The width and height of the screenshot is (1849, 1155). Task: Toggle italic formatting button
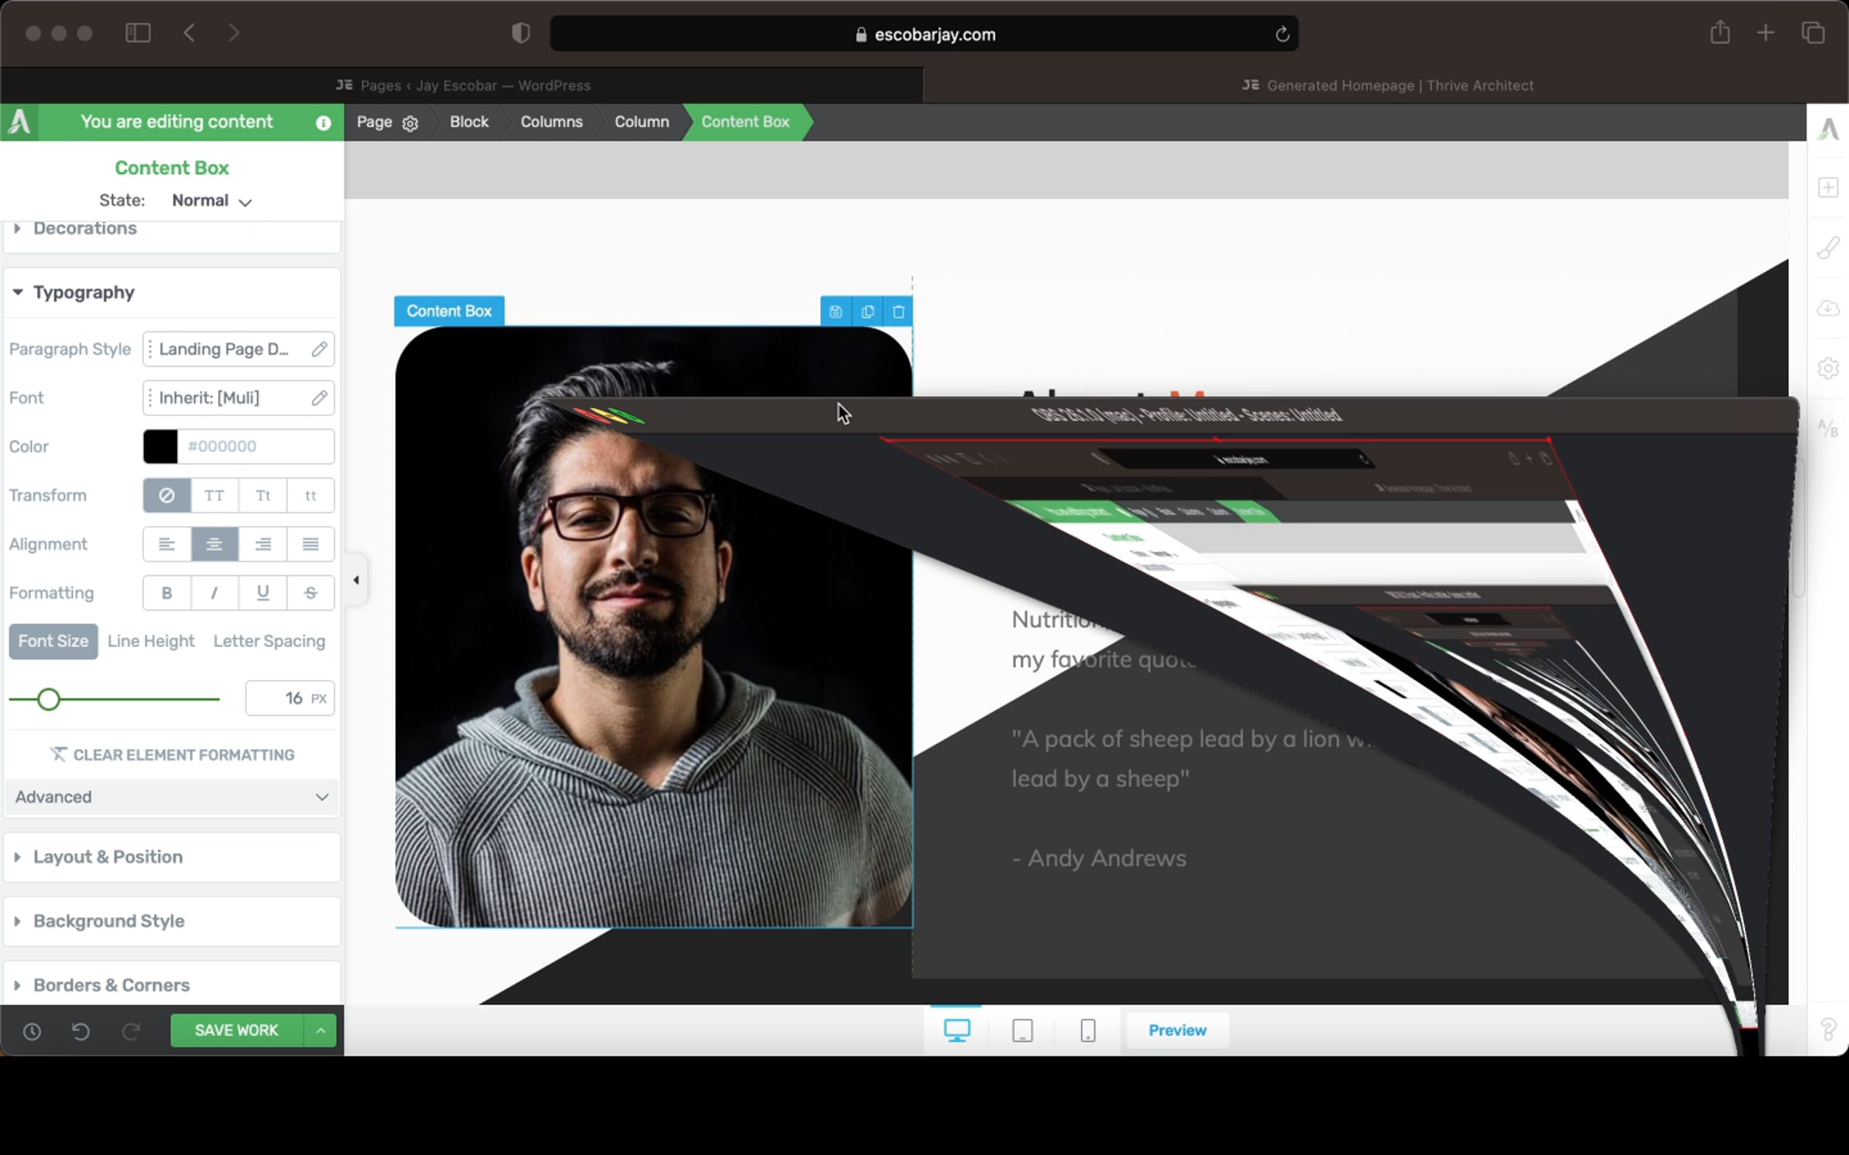(214, 593)
